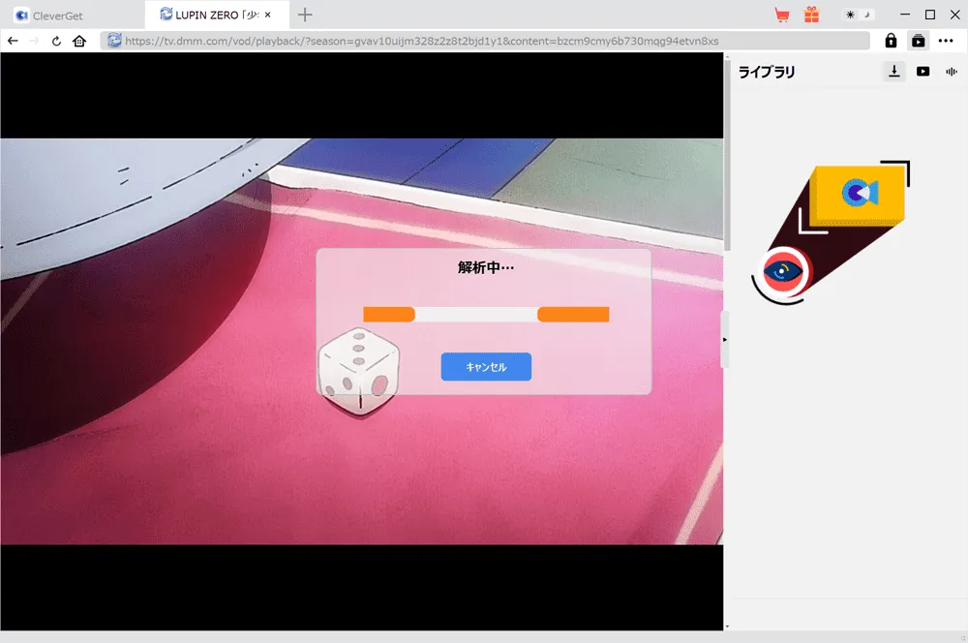Click the orange analysis progress bar
Image resolution: width=968 pixels, height=643 pixels.
coord(486,315)
